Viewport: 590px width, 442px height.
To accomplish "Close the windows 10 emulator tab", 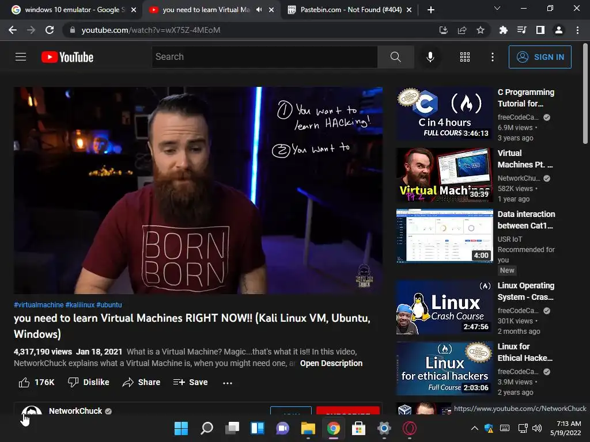I will pyautogui.click(x=134, y=10).
